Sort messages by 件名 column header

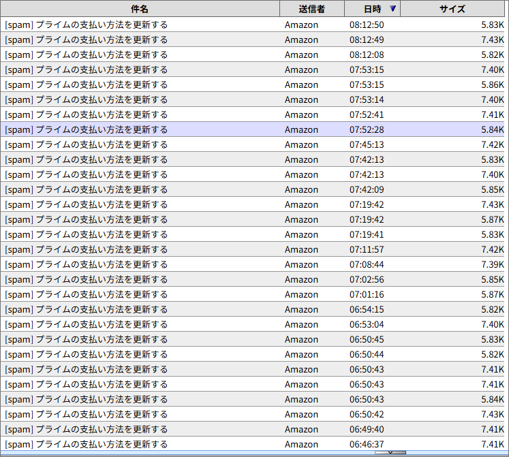[140, 9]
